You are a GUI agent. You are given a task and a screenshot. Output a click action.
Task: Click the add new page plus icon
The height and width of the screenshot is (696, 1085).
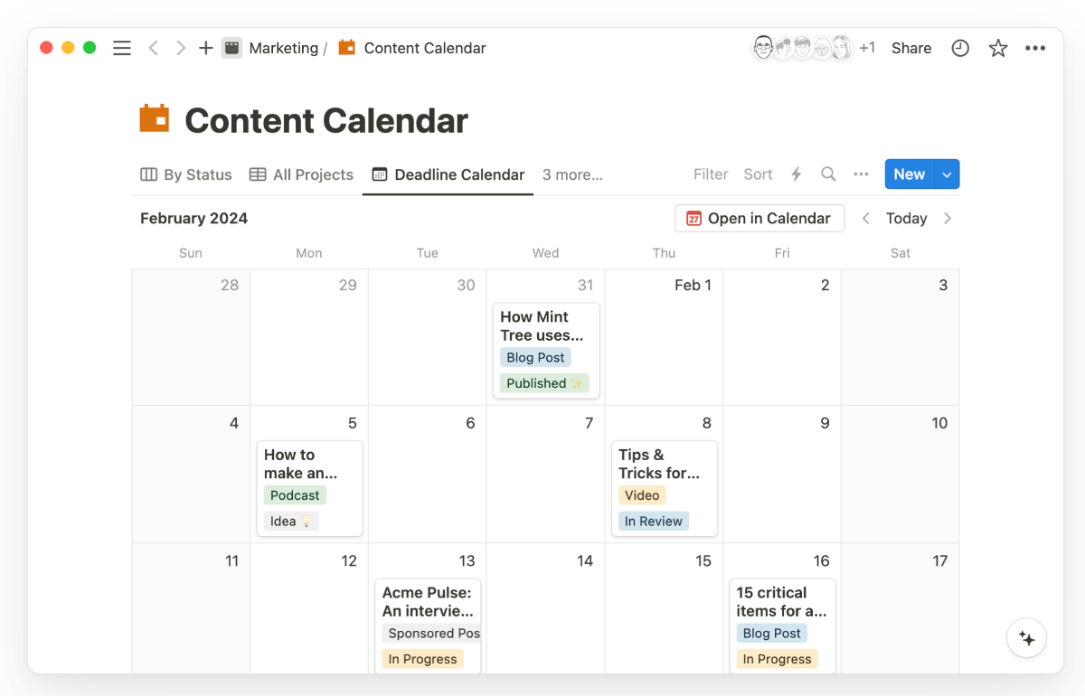pos(206,48)
